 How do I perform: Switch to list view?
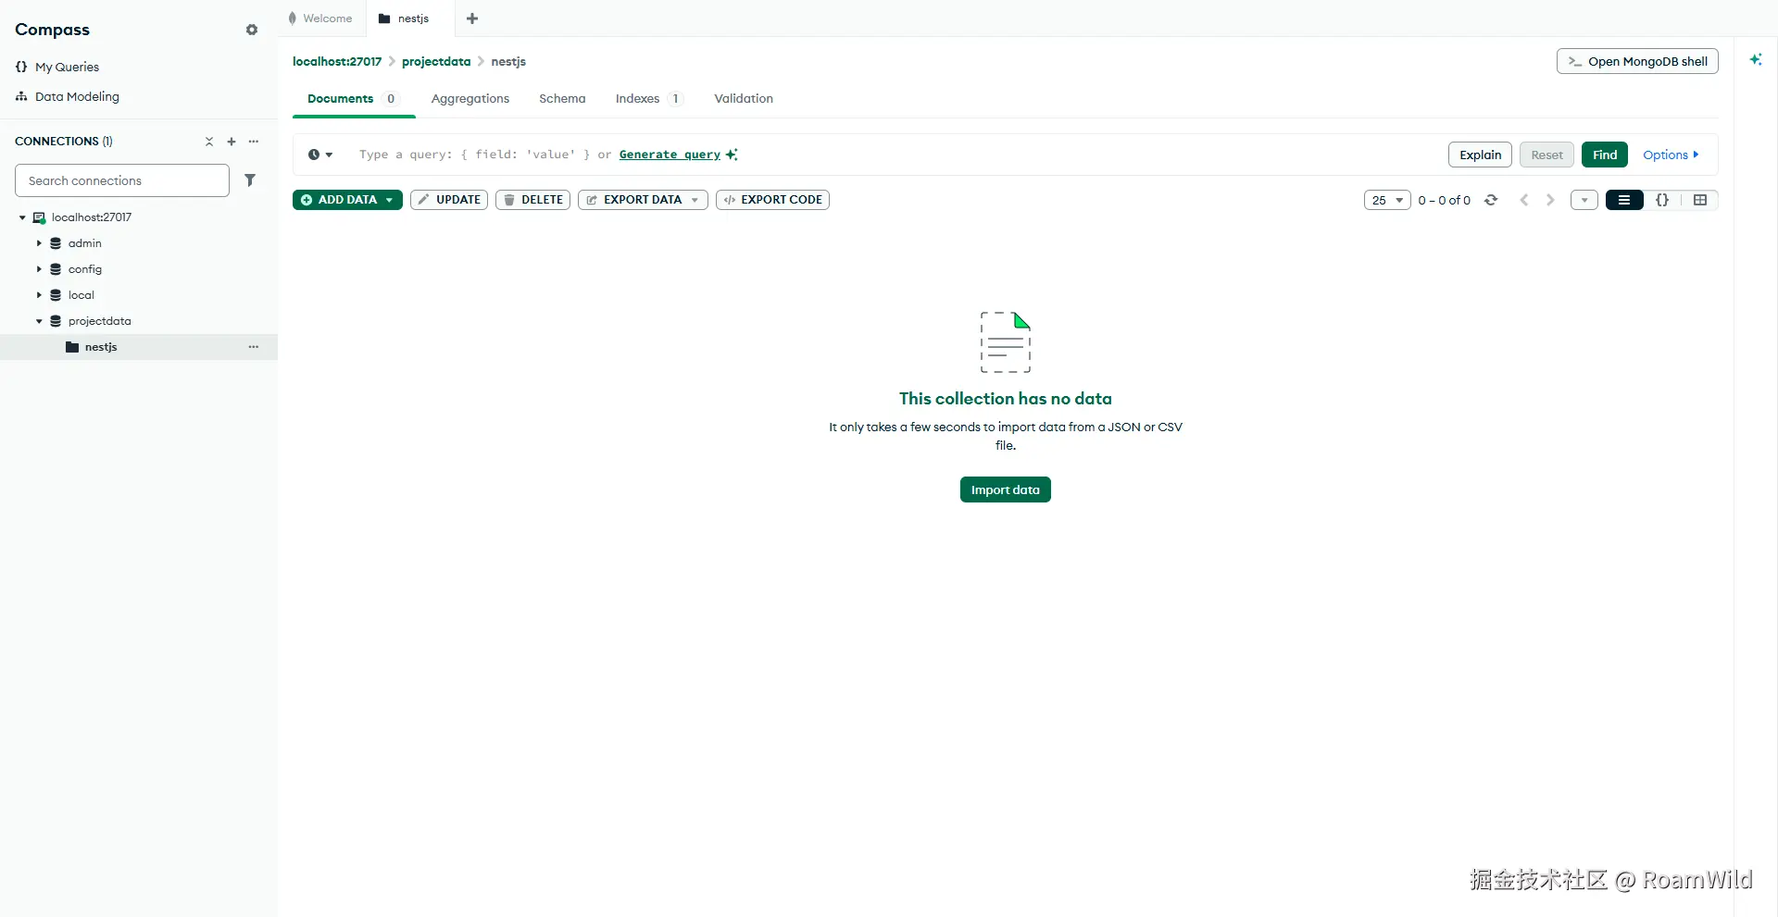(x=1624, y=200)
